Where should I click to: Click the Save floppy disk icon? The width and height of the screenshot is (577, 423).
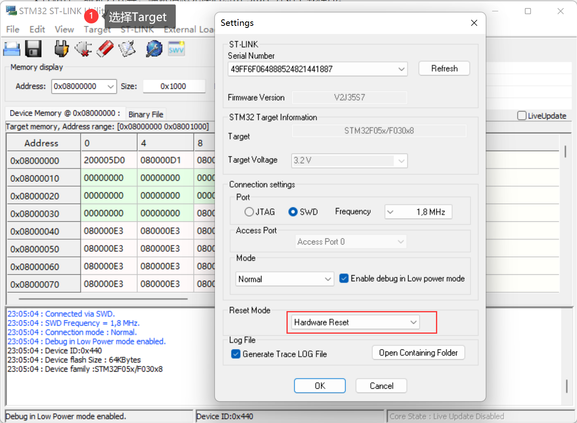[x=34, y=49]
